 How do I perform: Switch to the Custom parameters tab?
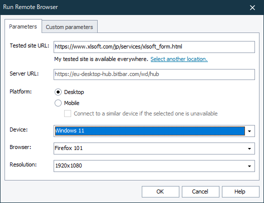coord(69,27)
